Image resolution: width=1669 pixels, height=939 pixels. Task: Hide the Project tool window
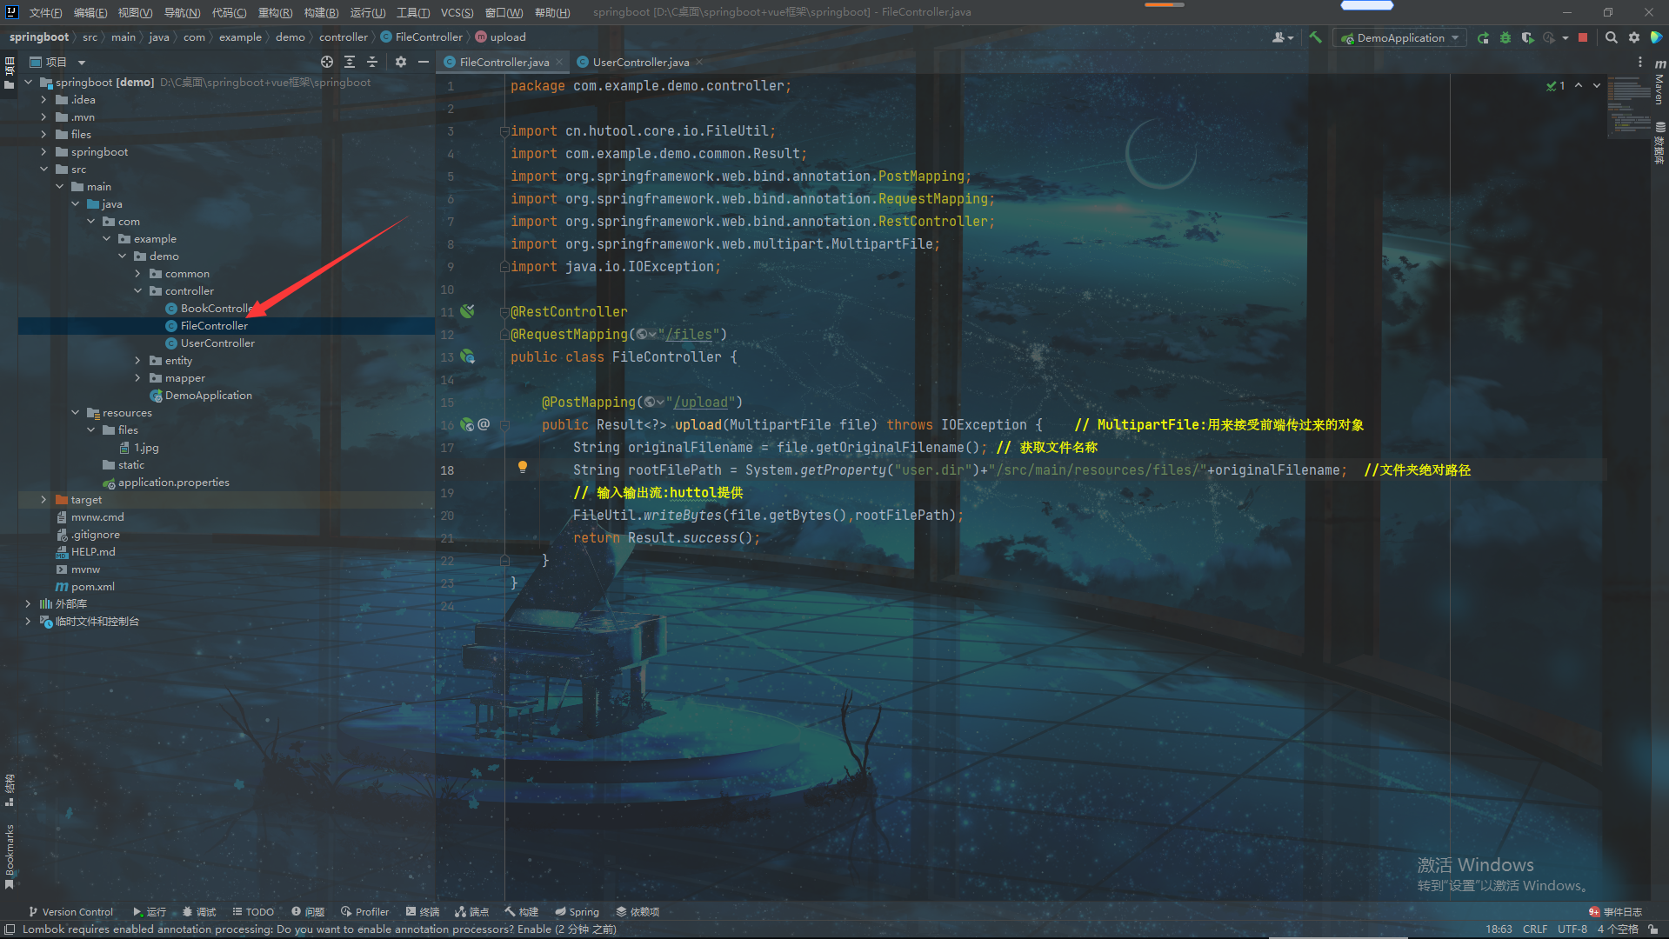coord(424,62)
